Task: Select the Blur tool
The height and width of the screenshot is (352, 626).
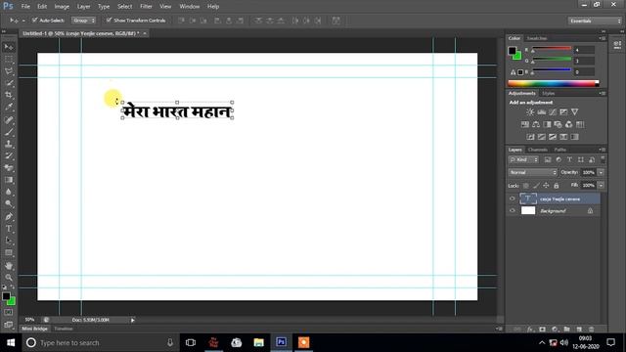Action: [9, 192]
